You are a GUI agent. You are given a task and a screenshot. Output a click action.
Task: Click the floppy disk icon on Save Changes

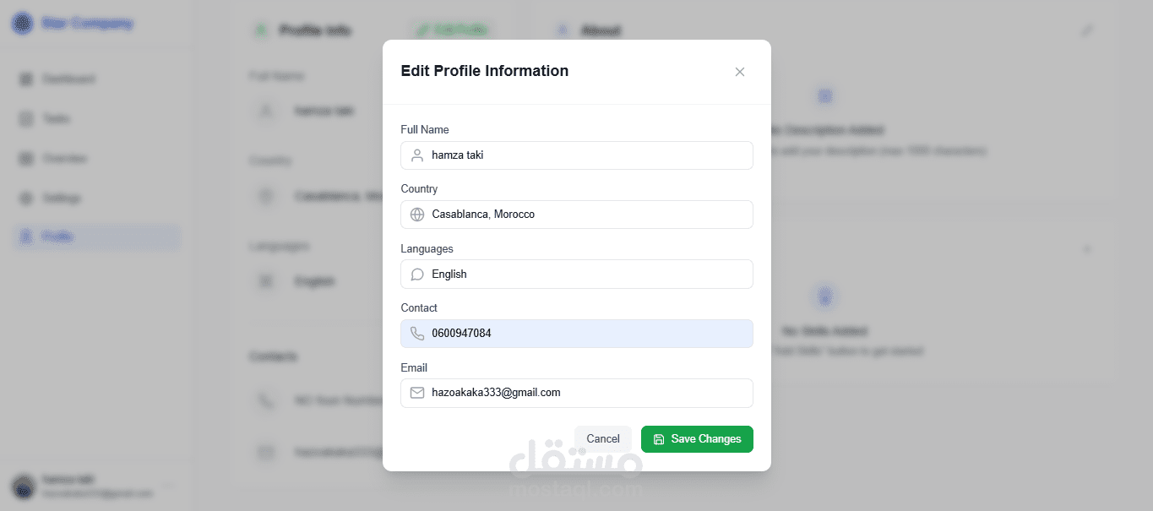point(659,439)
